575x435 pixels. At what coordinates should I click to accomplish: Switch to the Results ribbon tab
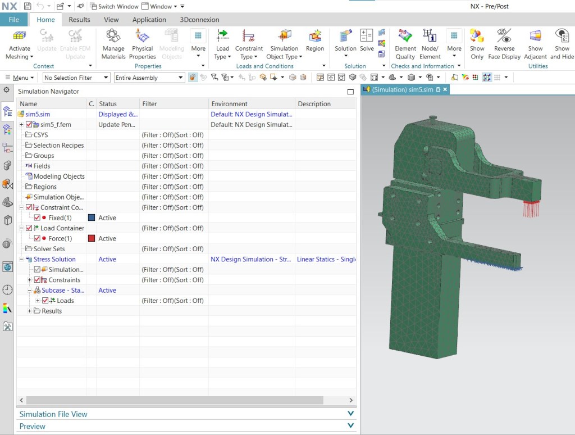tap(79, 19)
